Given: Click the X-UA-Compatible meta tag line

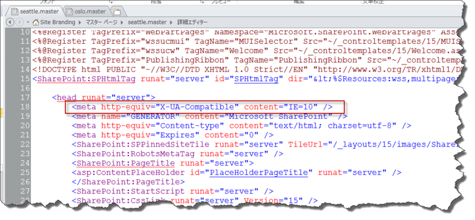Looking at the screenshot, I should 202,107.
